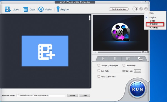Image resolution: width=167 pixels, height=102 pixels.
Task: Start conversion with RUN button
Action: pos(137,89)
